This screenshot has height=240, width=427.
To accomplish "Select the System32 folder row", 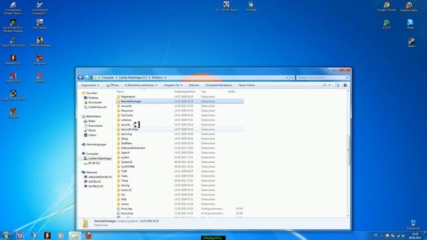I will 179,162.
